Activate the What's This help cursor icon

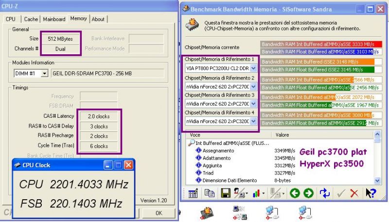pyautogui.click(x=371, y=193)
